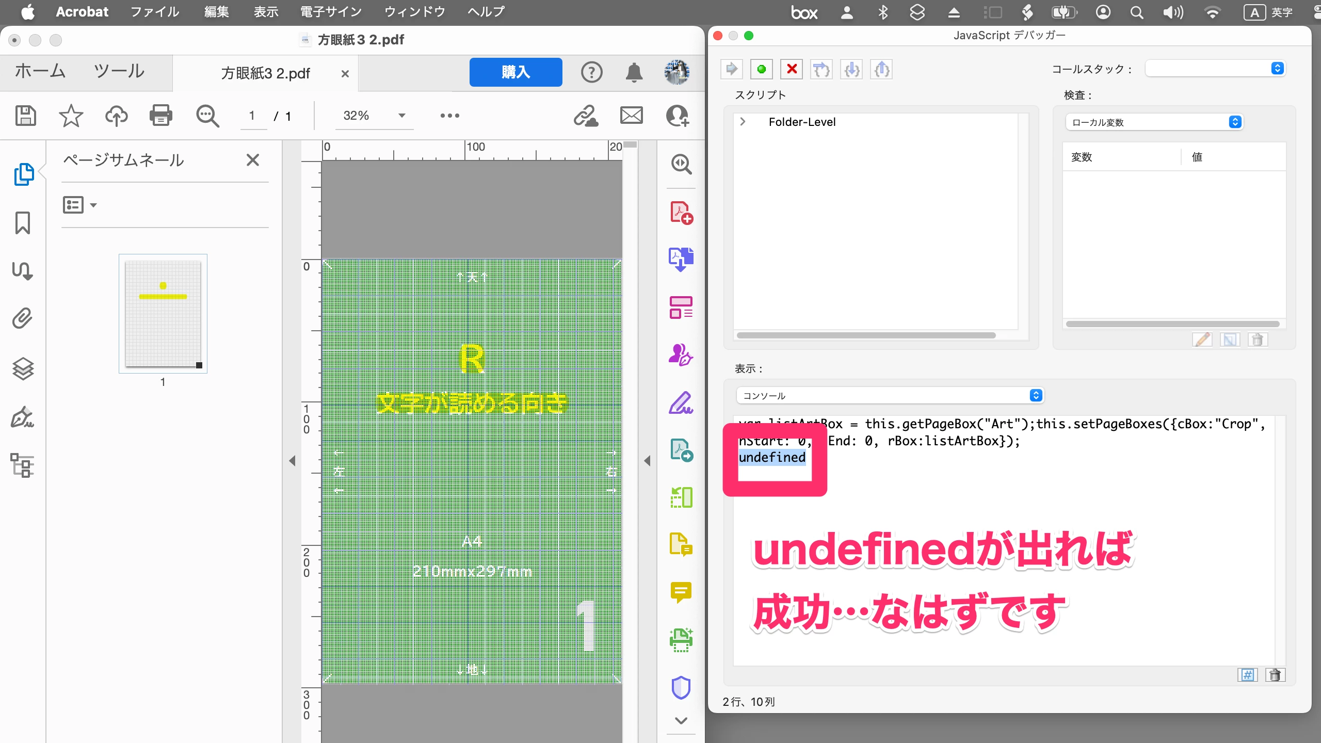Toggle console formatting hash button
The width and height of the screenshot is (1321, 743).
[1247, 675]
